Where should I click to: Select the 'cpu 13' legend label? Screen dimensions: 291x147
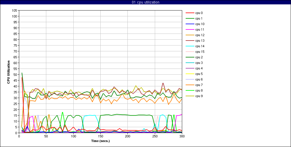click(200, 41)
